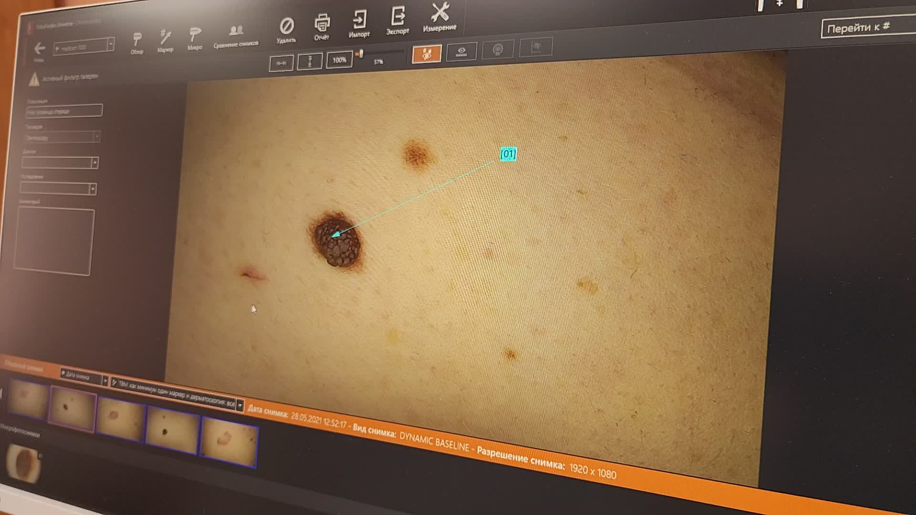Open the Измерение measurement tools
Viewport: 916px width, 515px height.
click(x=439, y=17)
